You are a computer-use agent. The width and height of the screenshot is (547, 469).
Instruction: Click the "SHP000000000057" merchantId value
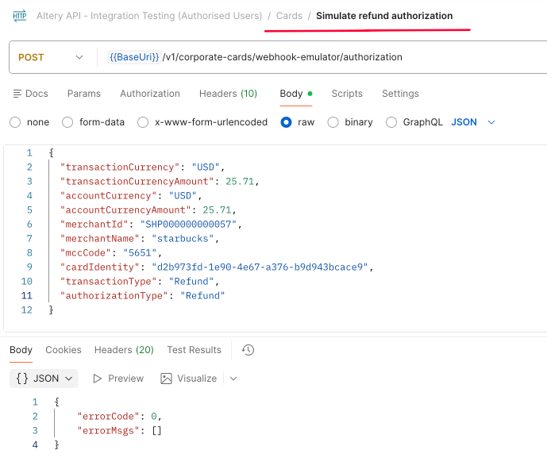click(188, 225)
